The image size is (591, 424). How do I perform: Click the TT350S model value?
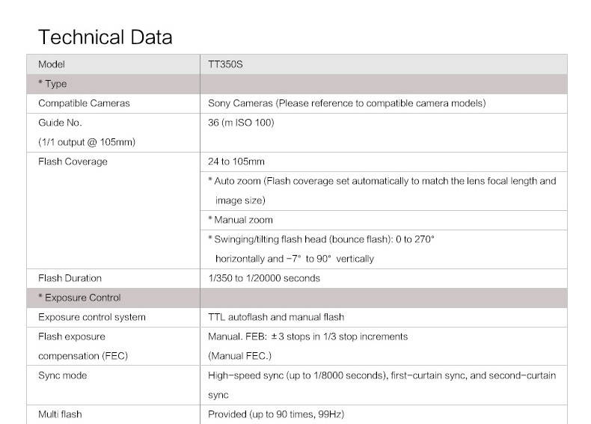[x=225, y=64]
